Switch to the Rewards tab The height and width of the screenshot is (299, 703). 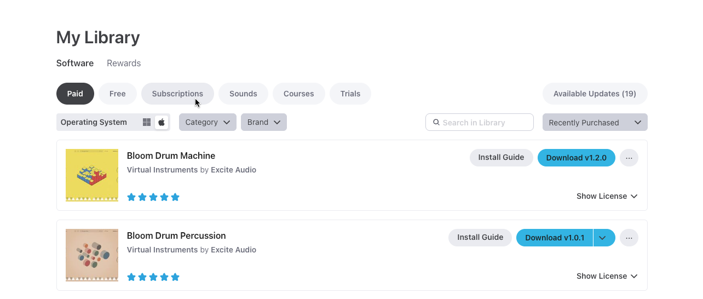pos(124,63)
